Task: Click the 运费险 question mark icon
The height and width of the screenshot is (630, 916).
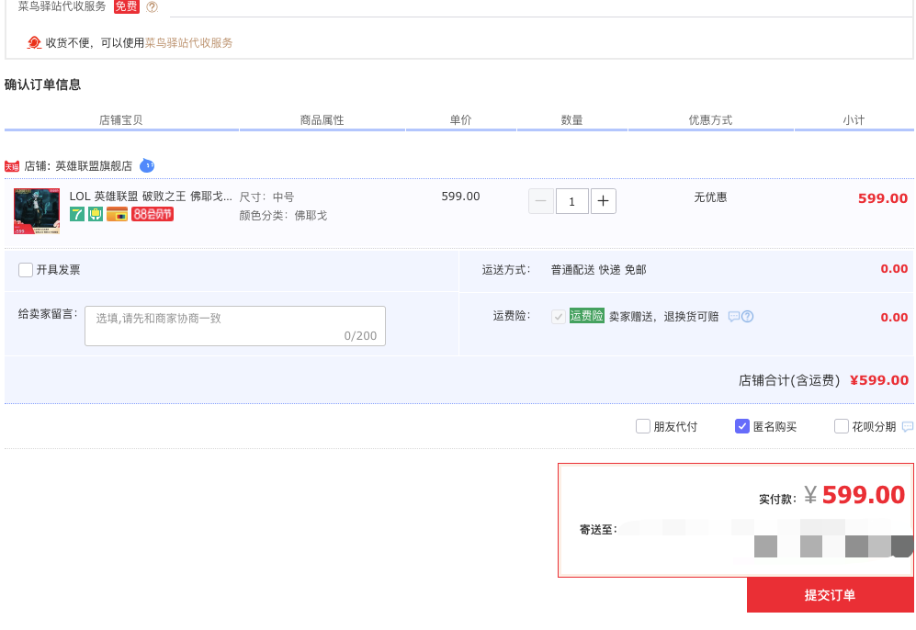Action: [x=747, y=317]
